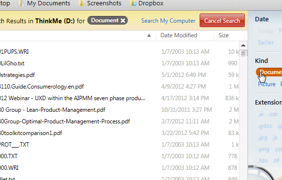The image size is (282, 180).
Task: Click the date 4/17/2012 3:14 PM
Action: 185,98
